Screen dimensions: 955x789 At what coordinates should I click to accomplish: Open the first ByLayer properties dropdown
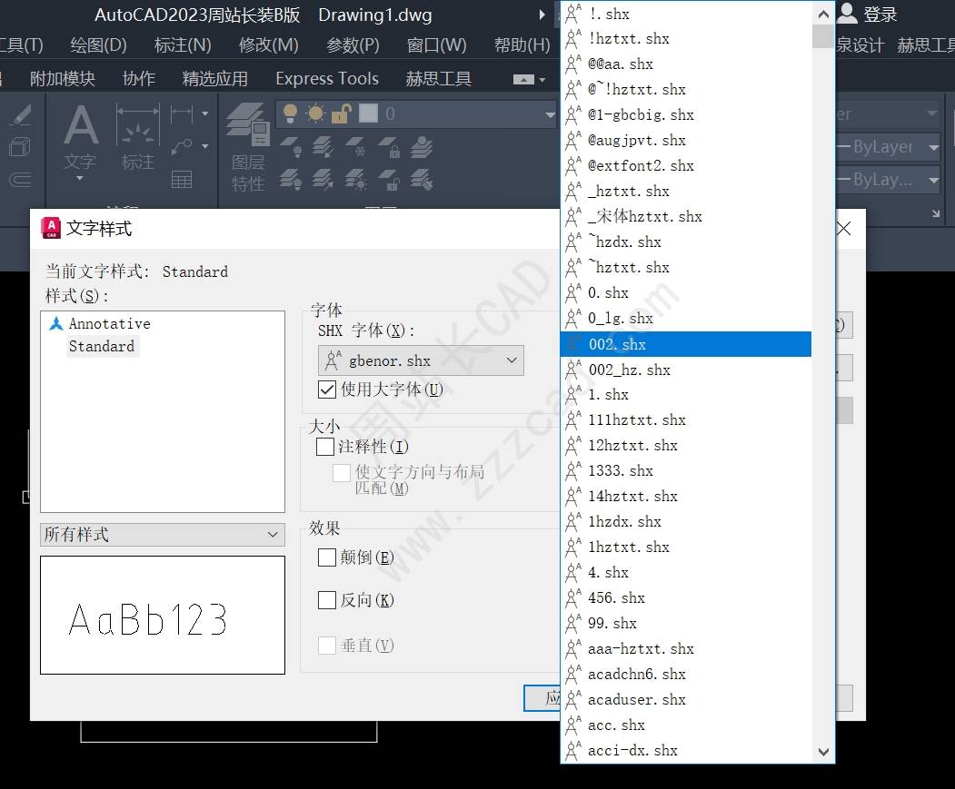(934, 147)
